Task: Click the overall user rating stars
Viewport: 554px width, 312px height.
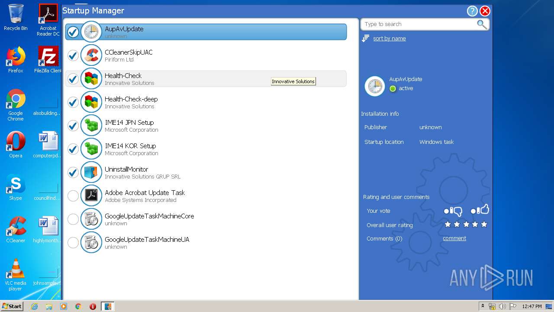Action: coord(466,224)
